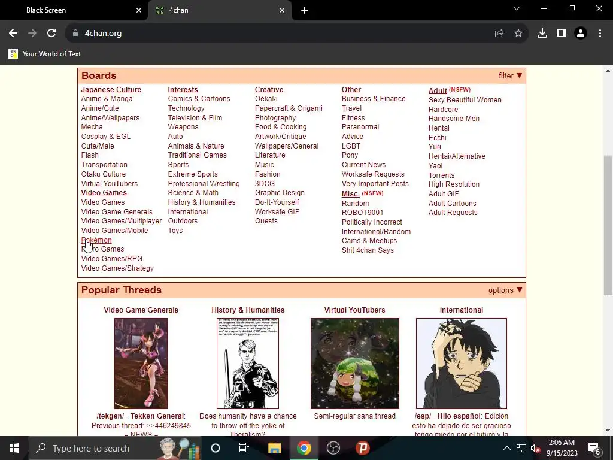613x460 pixels.
Task: Open the Photography board
Action: pos(275,118)
